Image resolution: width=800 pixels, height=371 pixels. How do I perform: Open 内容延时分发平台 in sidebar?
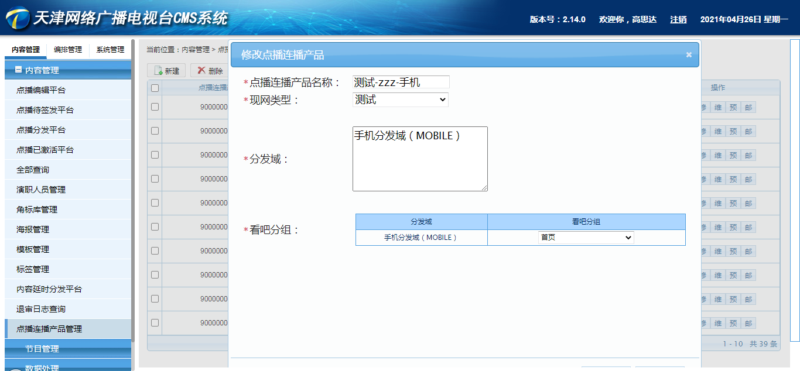tap(68, 289)
